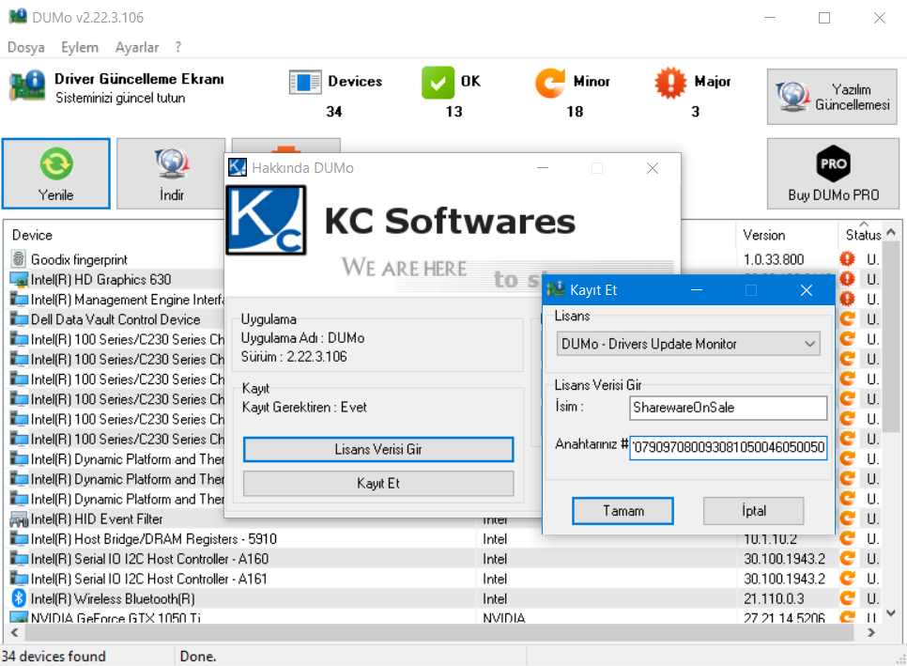The width and height of the screenshot is (907, 666).
Task: Click the İndir download button
Action: pos(171,174)
